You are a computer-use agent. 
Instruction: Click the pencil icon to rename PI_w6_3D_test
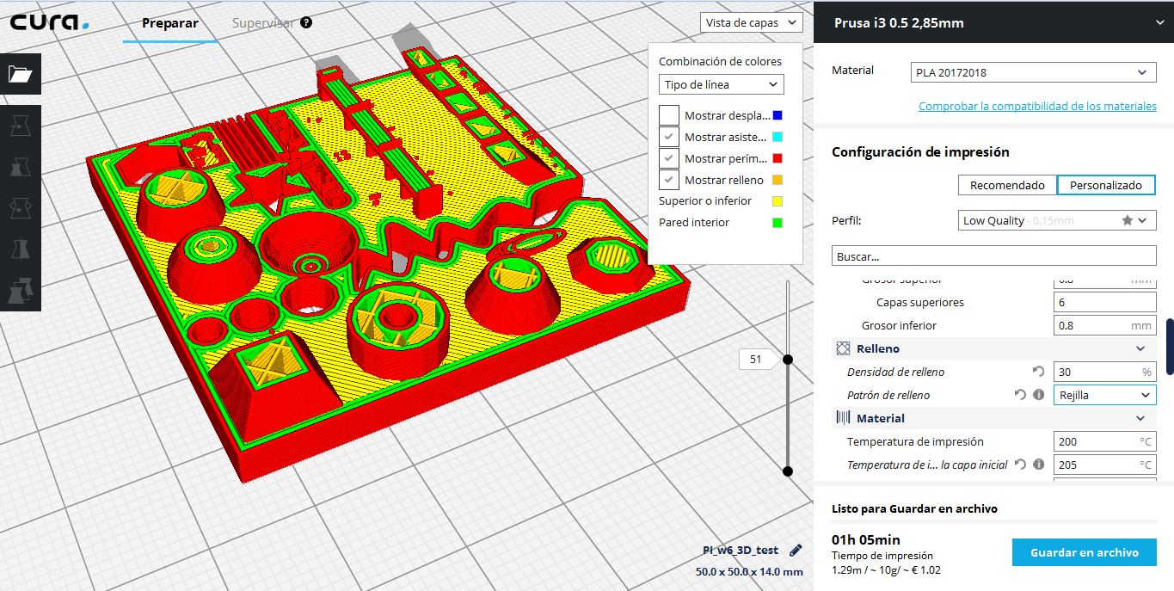(796, 550)
